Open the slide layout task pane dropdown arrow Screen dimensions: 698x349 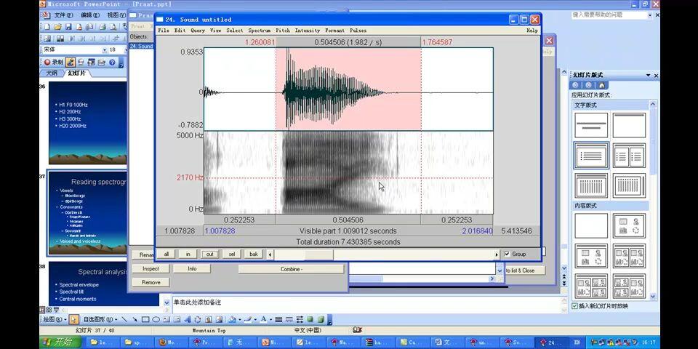pyautogui.click(x=648, y=75)
